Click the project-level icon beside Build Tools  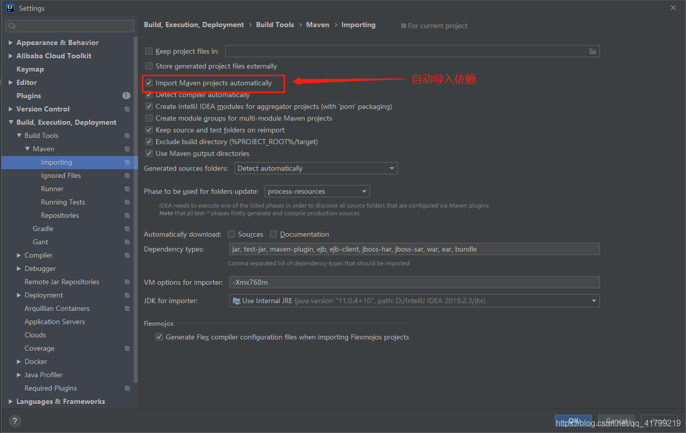coord(127,135)
